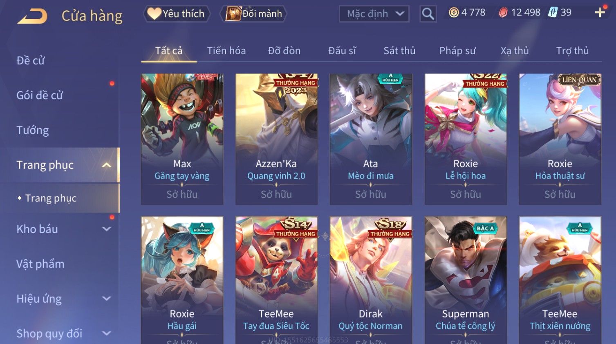
Task: Open the Mặc định sort dropdown
Action: (374, 14)
